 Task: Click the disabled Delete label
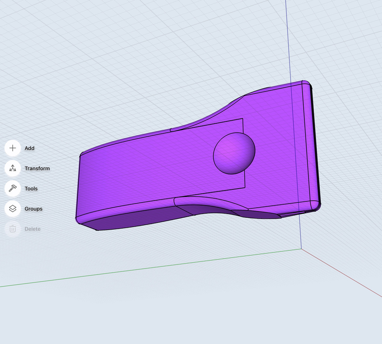click(32, 229)
